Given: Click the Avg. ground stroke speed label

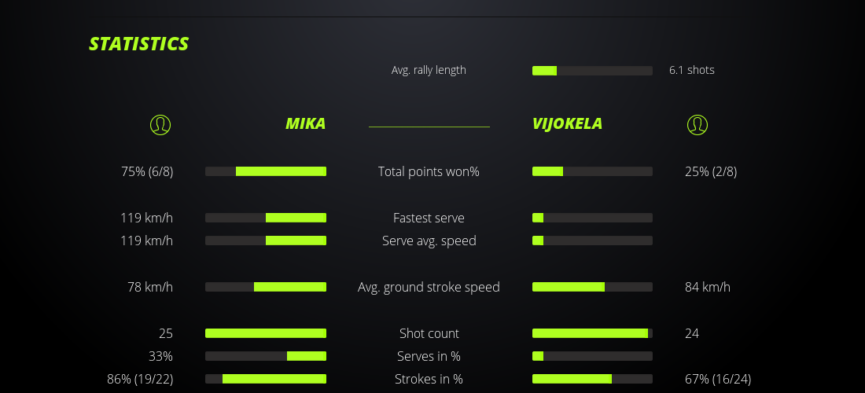Looking at the screenshot, I should (x=429, y=287).
